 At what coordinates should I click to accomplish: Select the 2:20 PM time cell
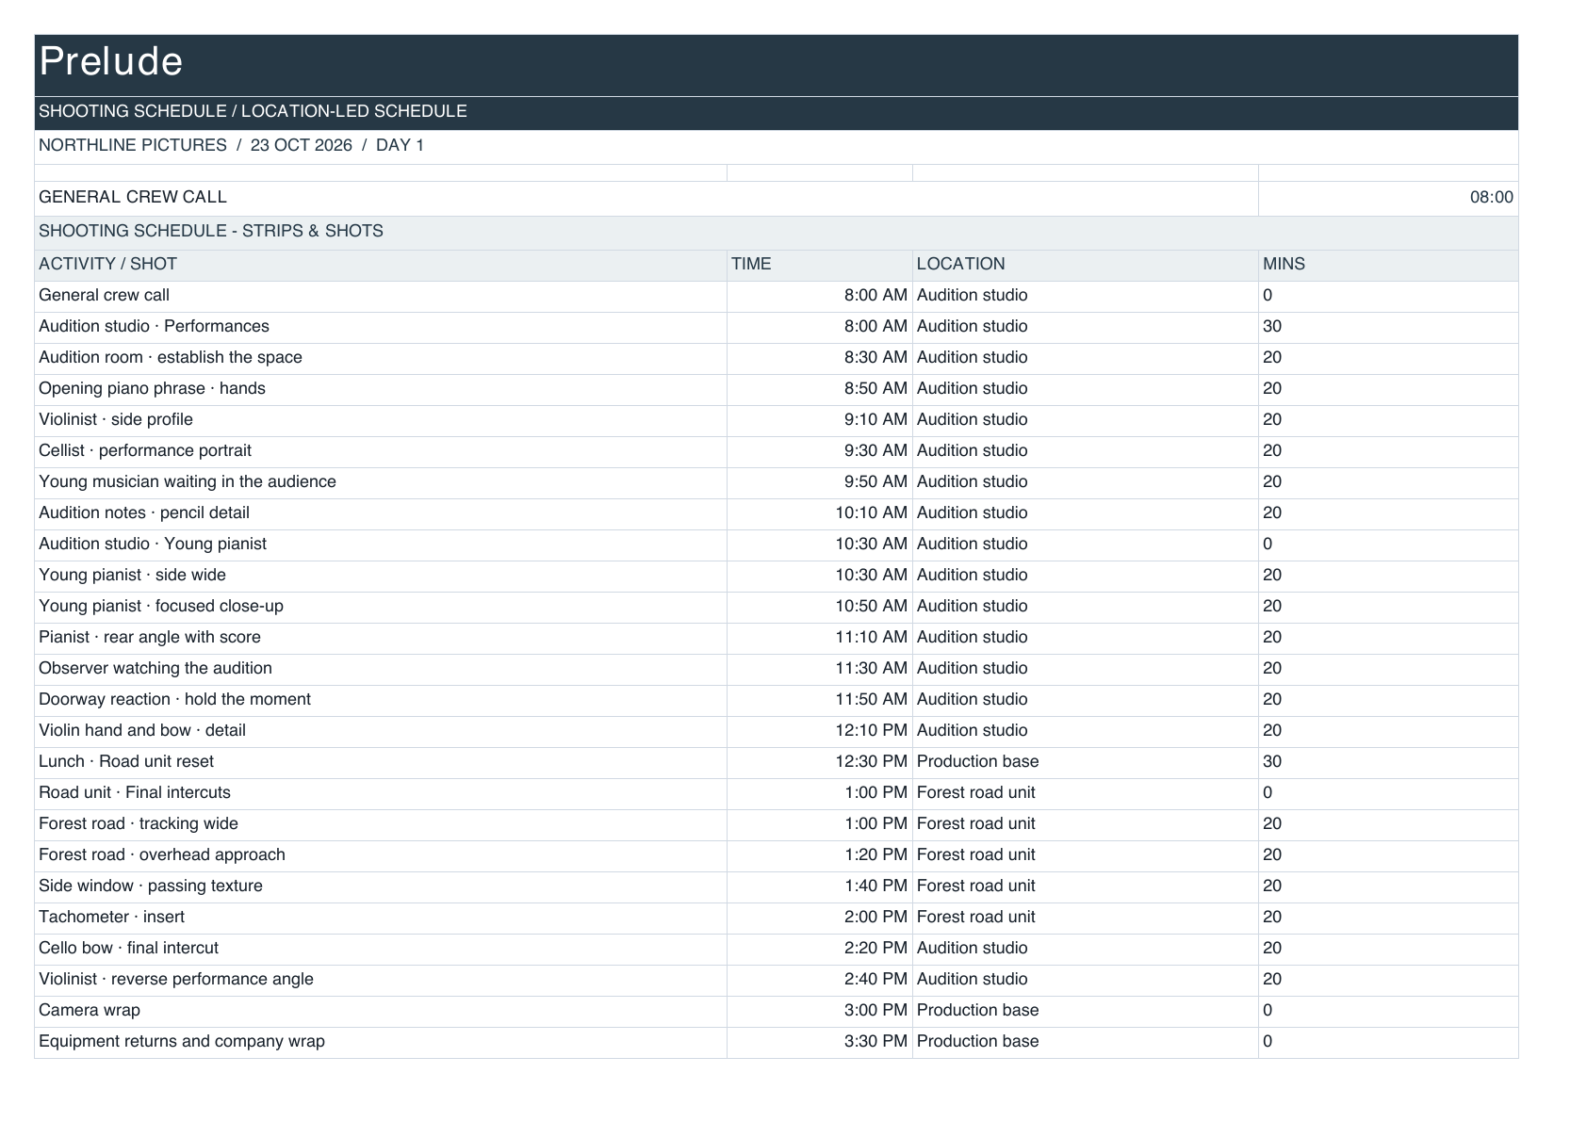point(819,949)
